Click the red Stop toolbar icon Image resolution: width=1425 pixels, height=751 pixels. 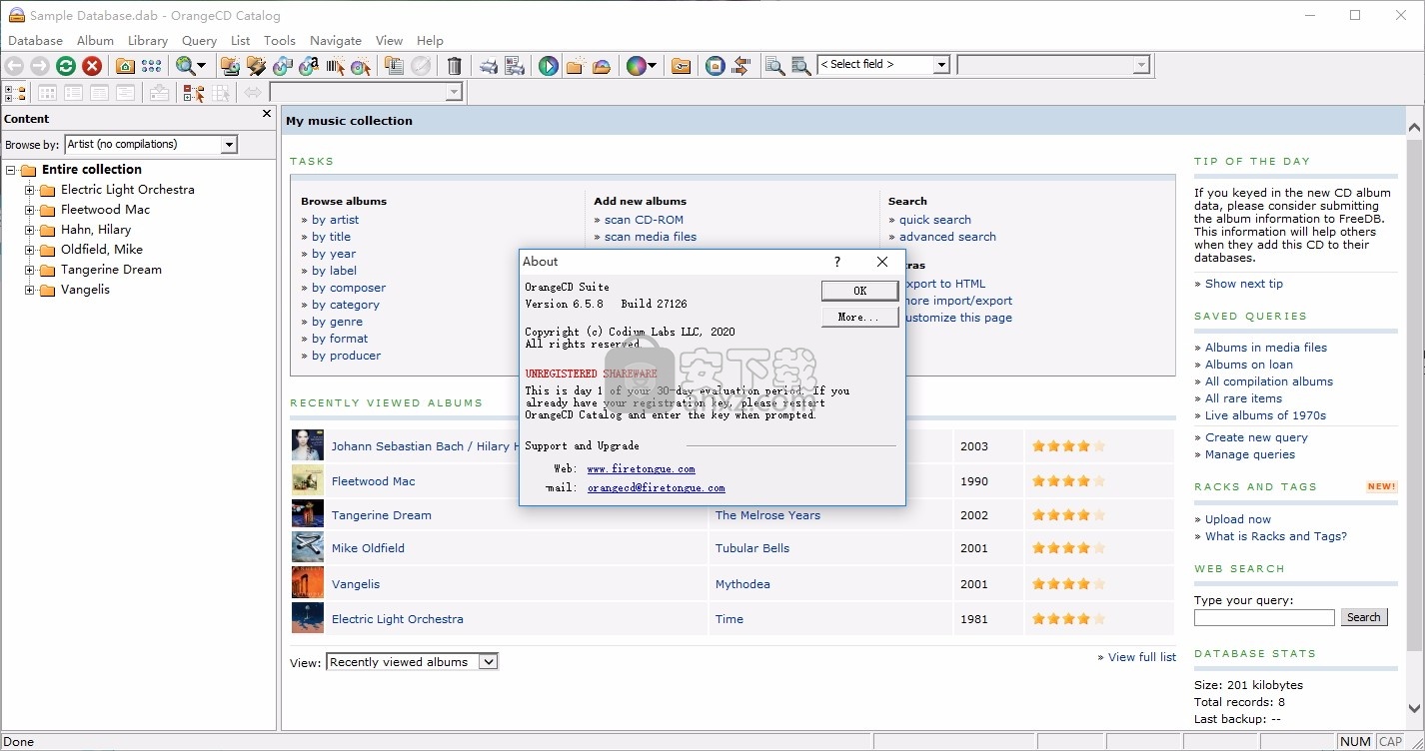click(92, 66)
